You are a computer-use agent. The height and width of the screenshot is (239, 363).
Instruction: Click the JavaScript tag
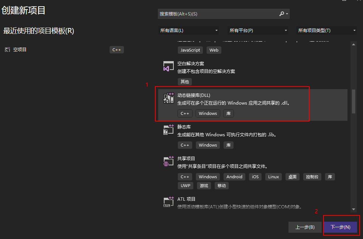190,50
